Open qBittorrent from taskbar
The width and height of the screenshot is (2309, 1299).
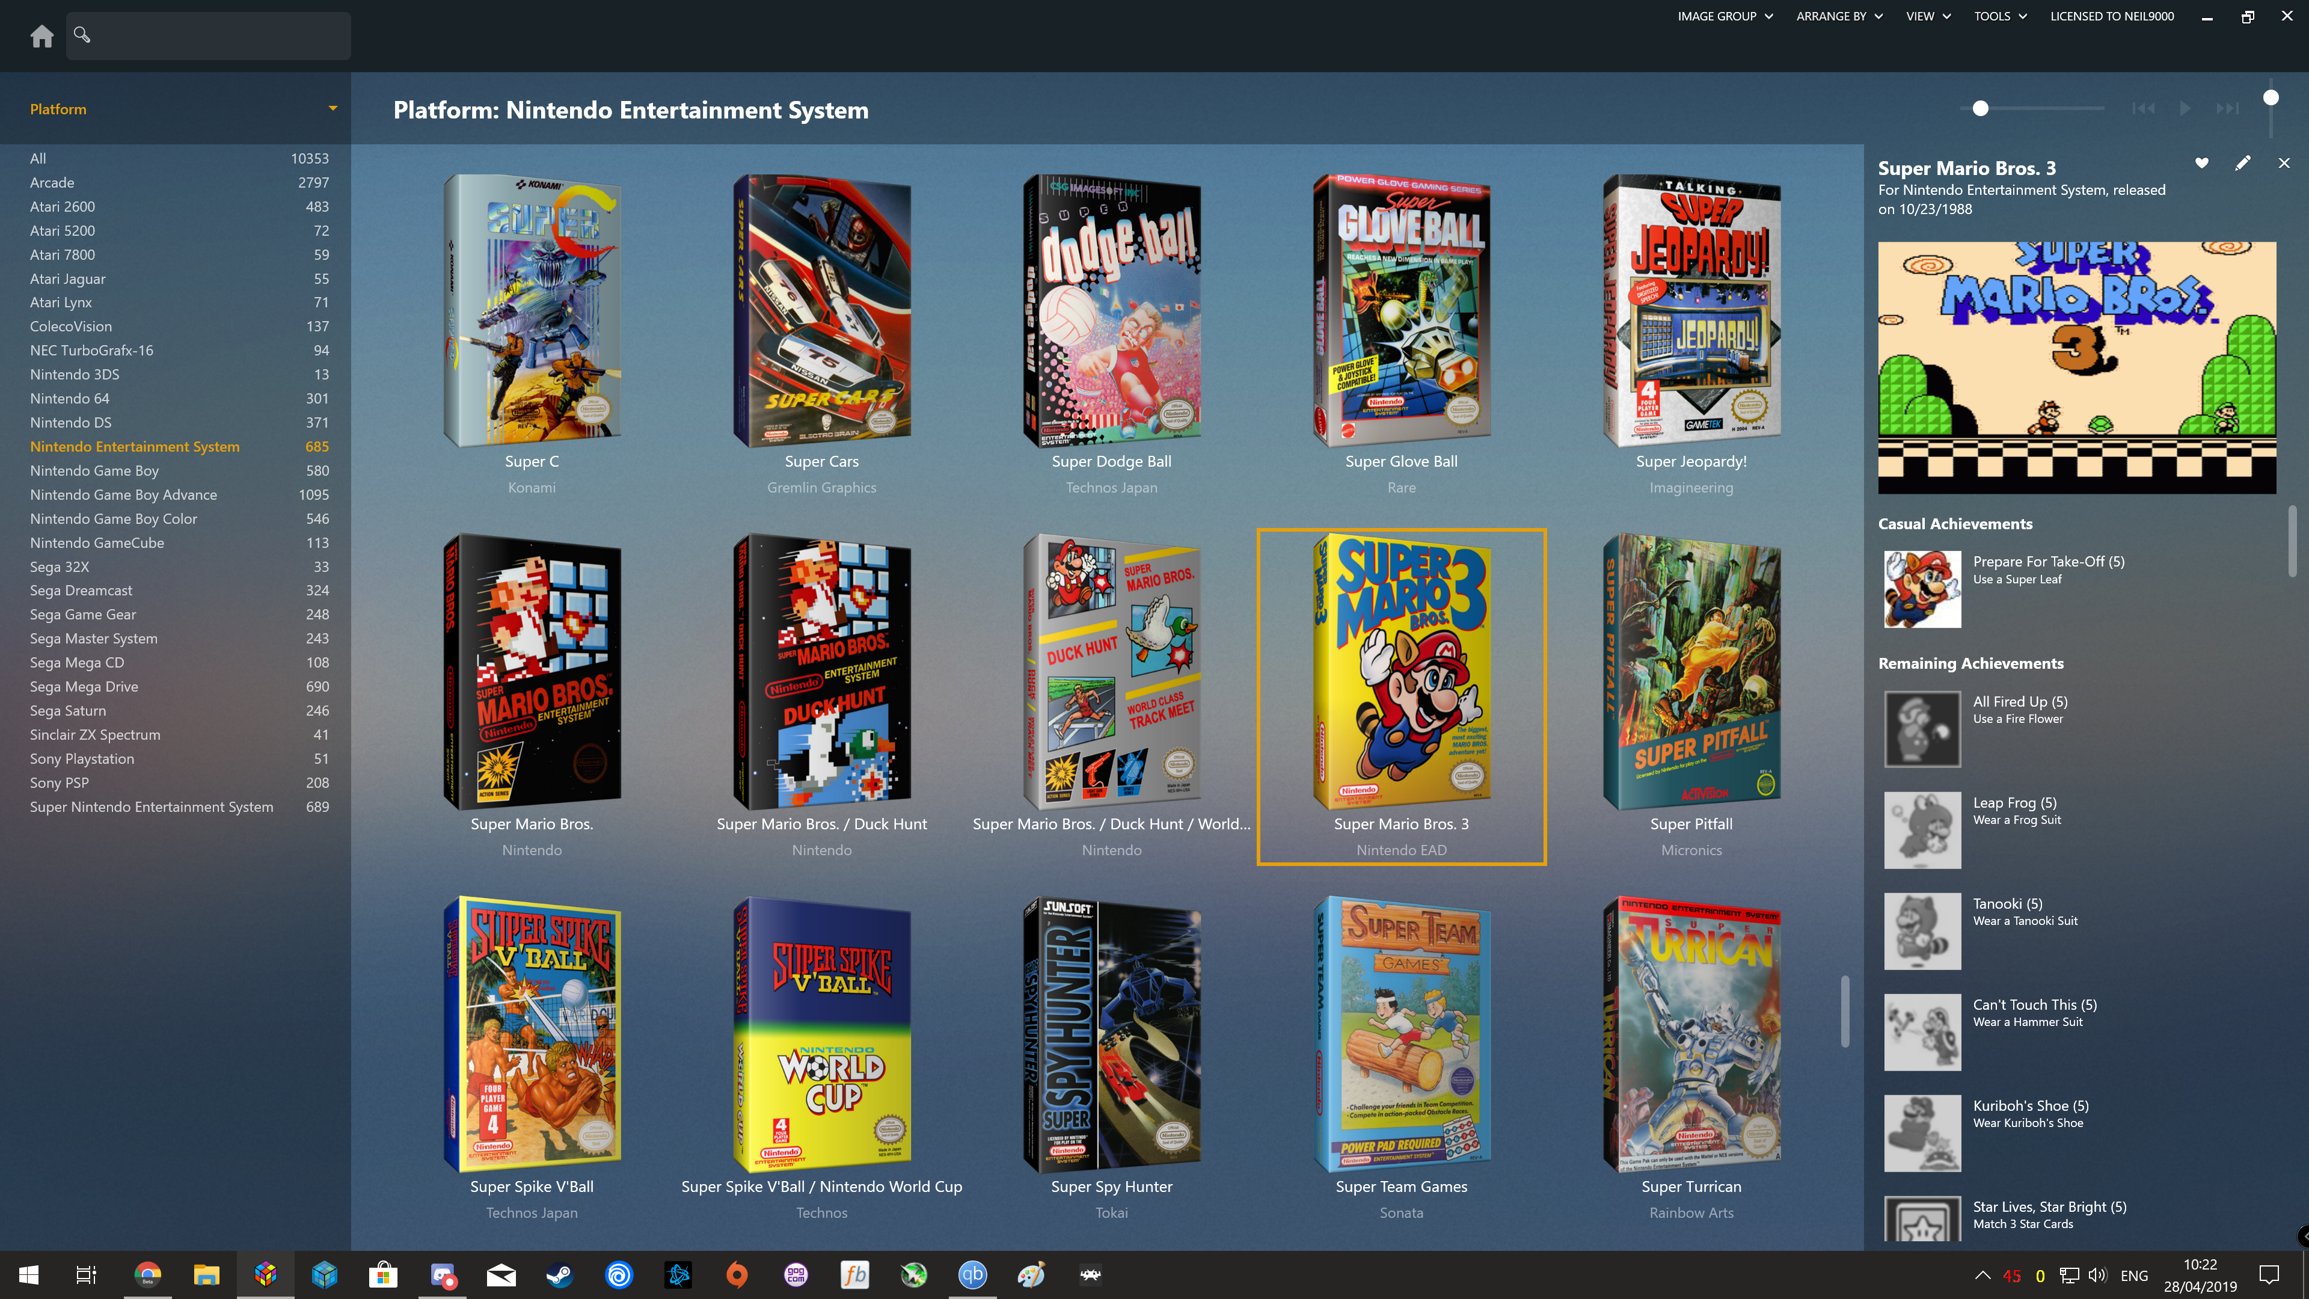972,1274
